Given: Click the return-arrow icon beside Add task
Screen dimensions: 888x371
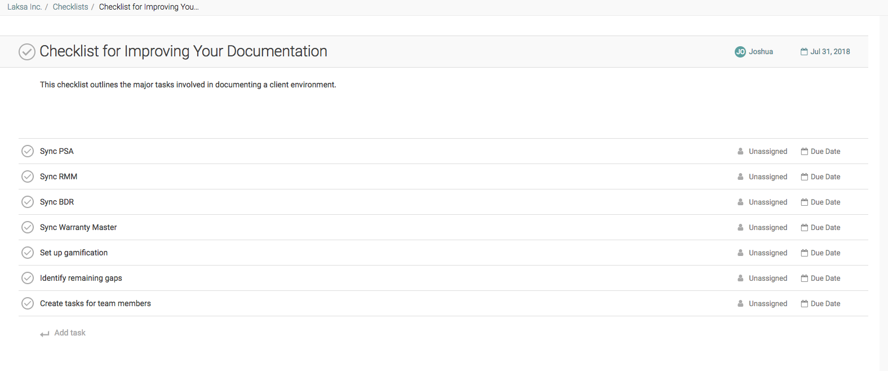Looking at the screenshot, I should coord(45,333).
